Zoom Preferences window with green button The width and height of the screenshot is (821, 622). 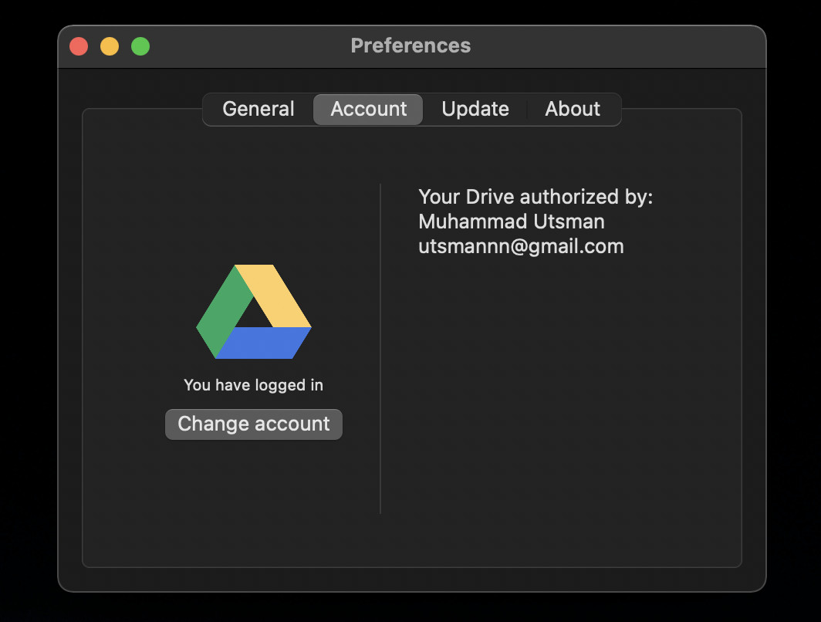point(140,46)
